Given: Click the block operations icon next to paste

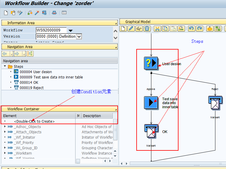Looking at the screenshot, I should (x=181, y=29).
